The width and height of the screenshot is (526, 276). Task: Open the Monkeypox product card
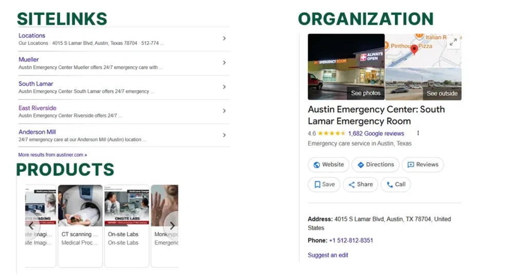pyautogui.click(x=165, y=226)
